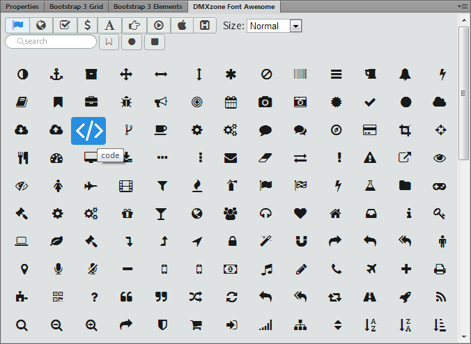Screen dimensions: 471x344
Task: Select the Apple brand category button
Action: [182, 26]
